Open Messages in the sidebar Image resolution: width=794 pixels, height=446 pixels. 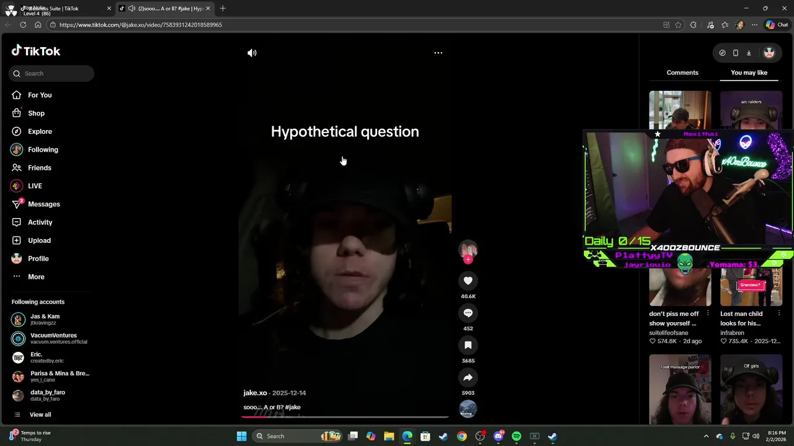44,204
